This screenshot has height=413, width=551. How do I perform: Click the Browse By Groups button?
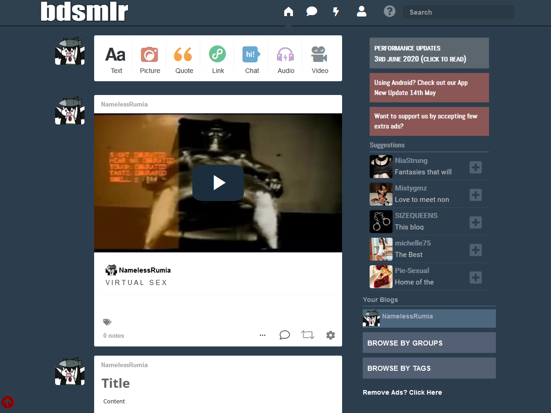click(429, 343)
